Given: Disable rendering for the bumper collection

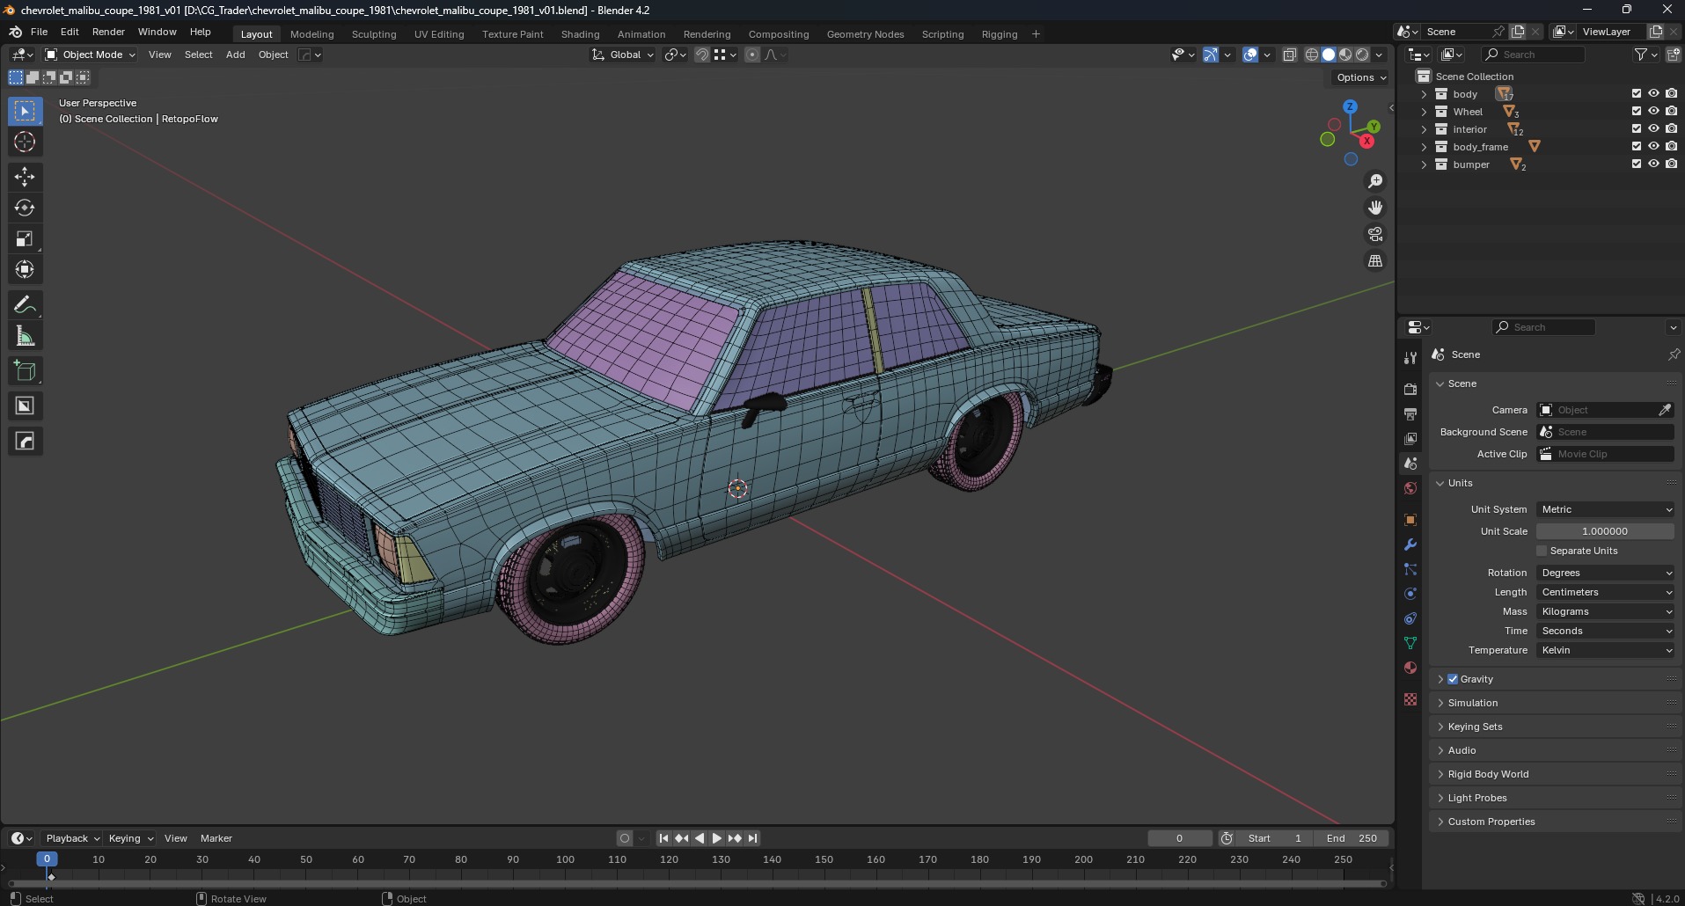Looking at the screenshot, I should coord(1671,164).
